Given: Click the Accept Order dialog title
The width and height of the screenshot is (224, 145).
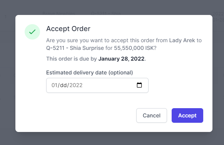Looking at the screenshot, I should [x=68, y=29].
